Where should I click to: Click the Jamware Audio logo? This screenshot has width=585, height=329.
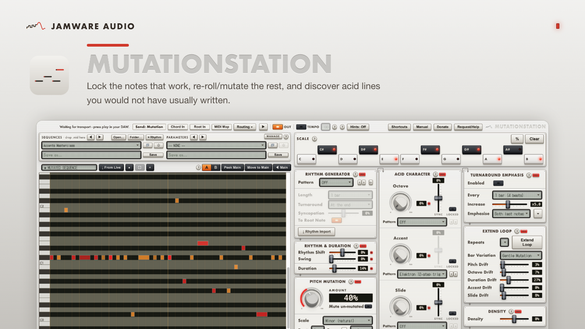click(x=80, y=26)
